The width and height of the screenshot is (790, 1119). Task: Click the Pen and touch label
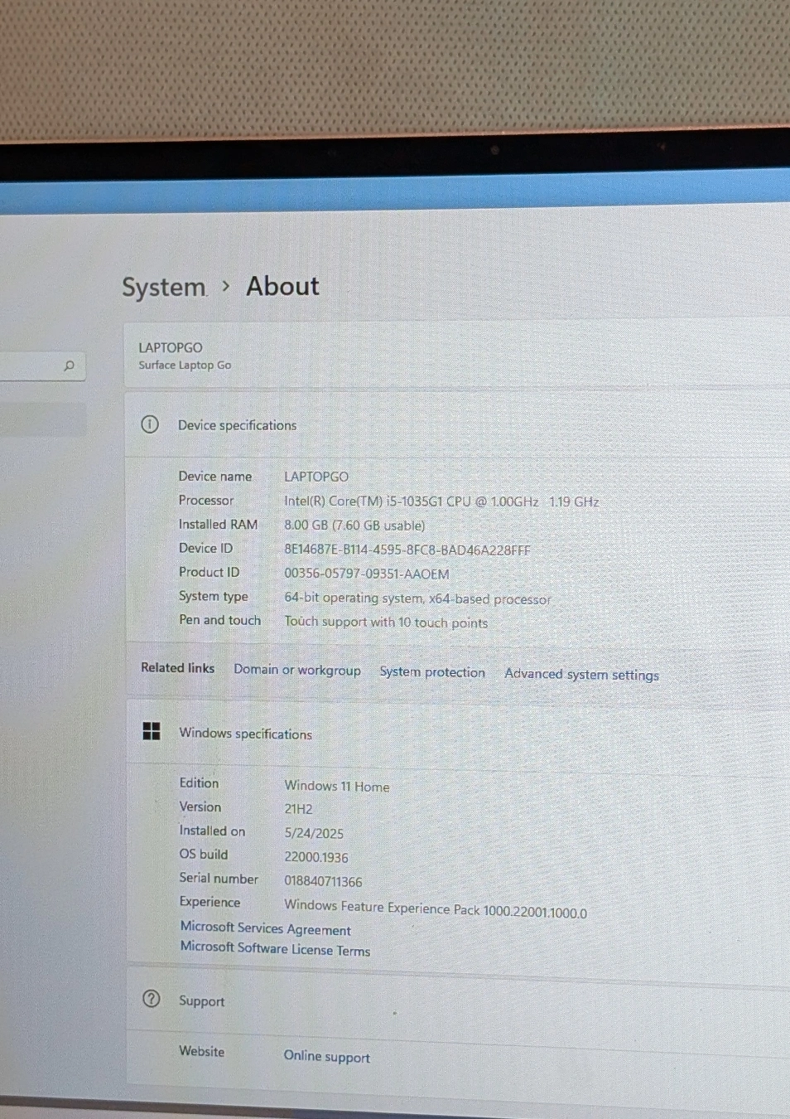pos(220,620)
